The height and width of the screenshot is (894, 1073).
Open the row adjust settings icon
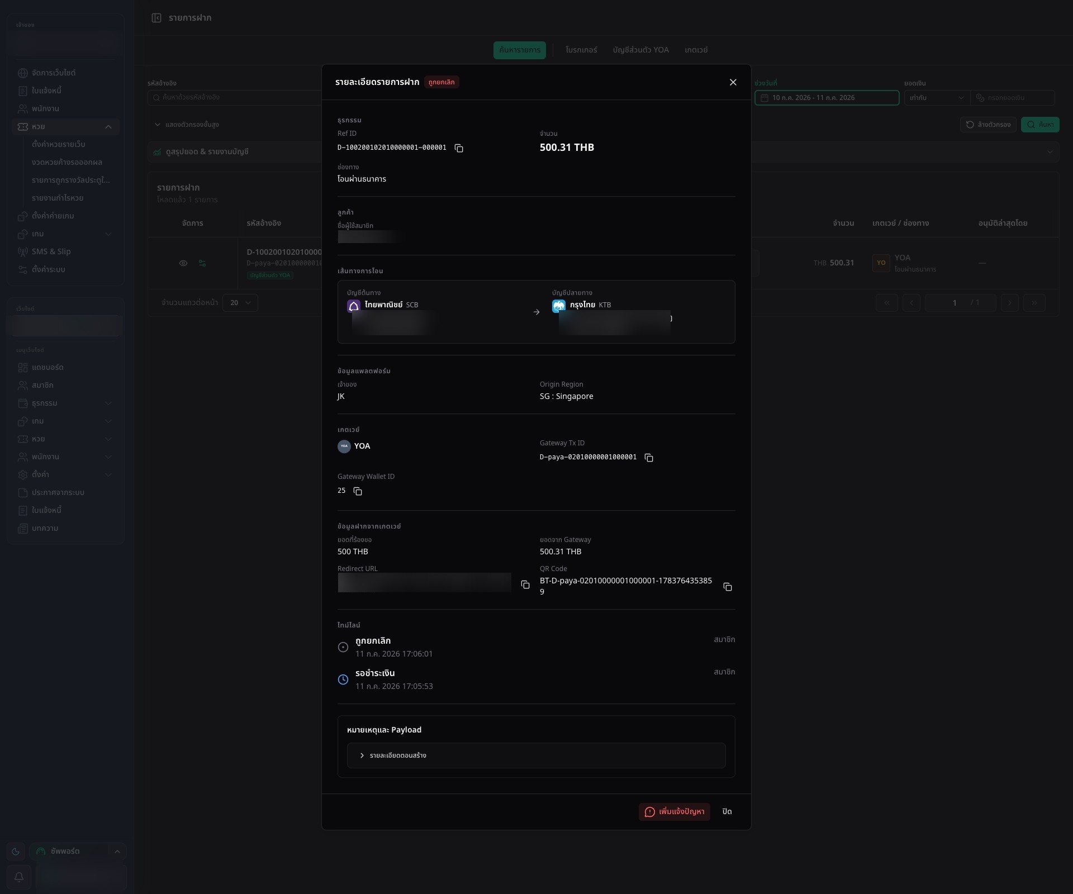[x=202, y=263]
